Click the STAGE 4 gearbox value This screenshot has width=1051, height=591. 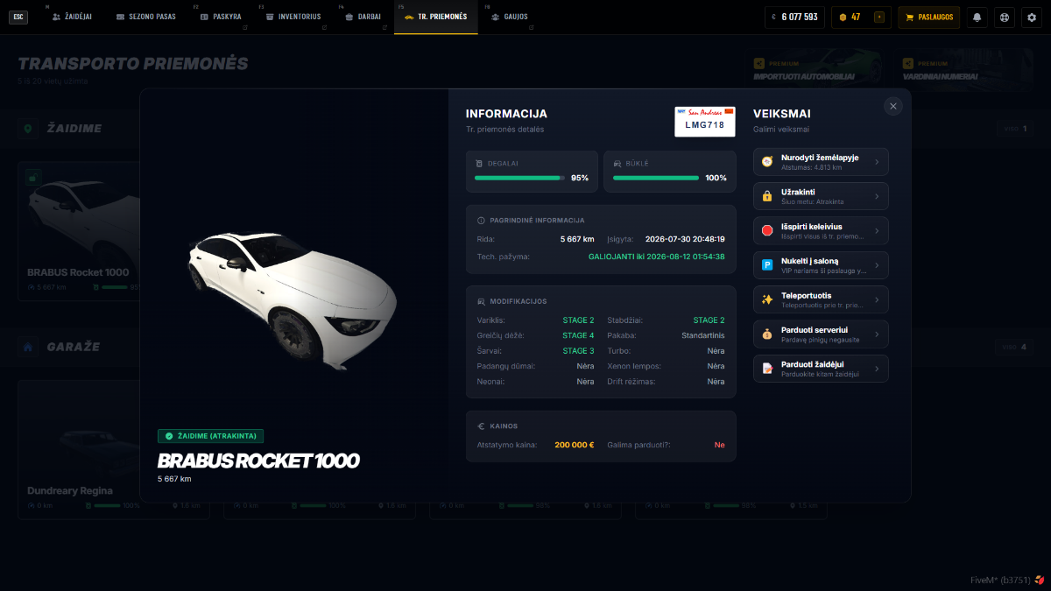tap(578, 335)
